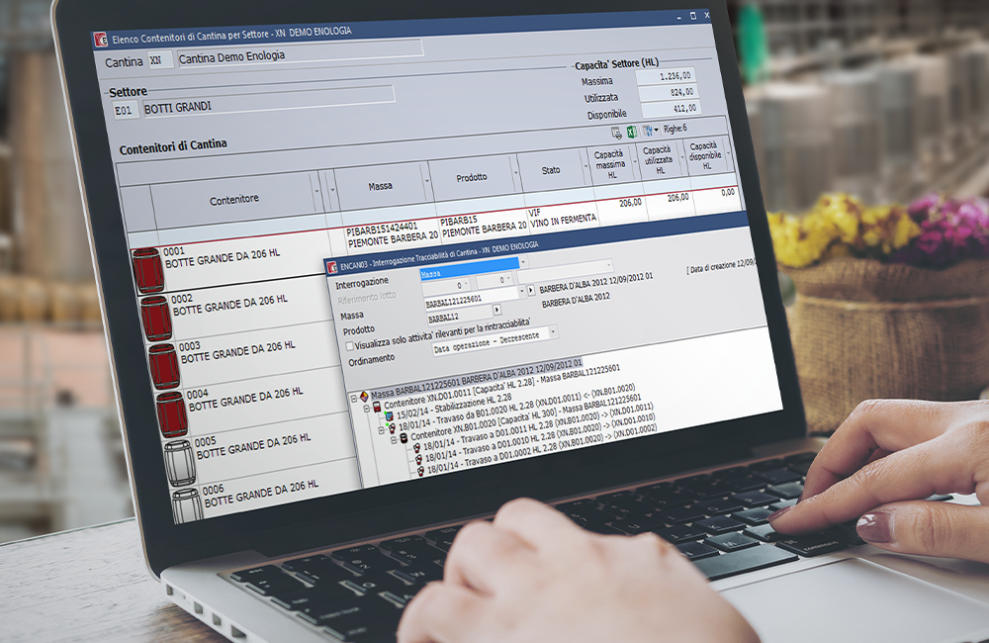Click the Massa column header
989x643 pixels.
(380, 185)
